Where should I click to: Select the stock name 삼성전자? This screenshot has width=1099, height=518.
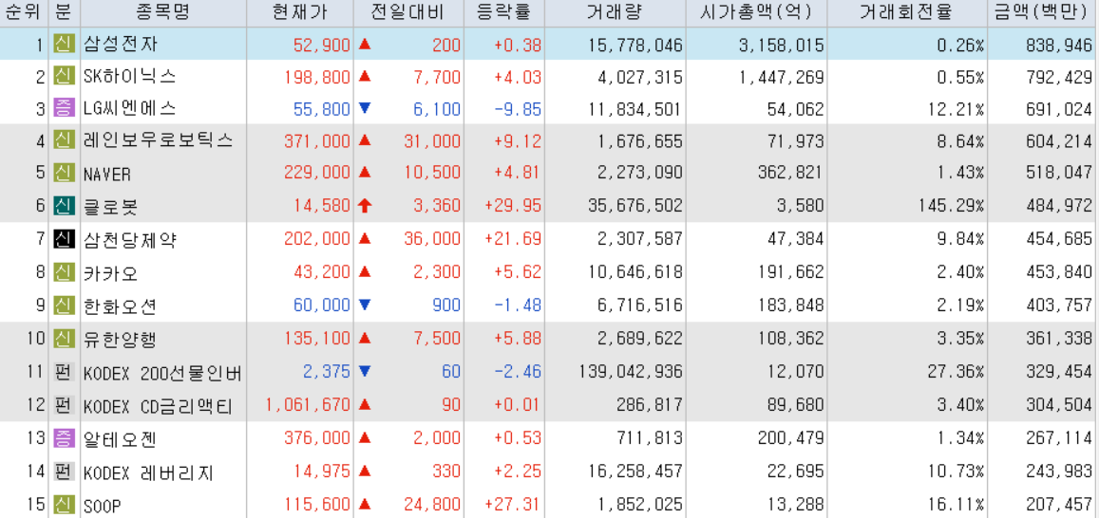[x=121, y=46]
